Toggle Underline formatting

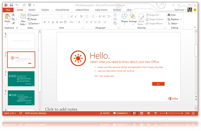53,22
